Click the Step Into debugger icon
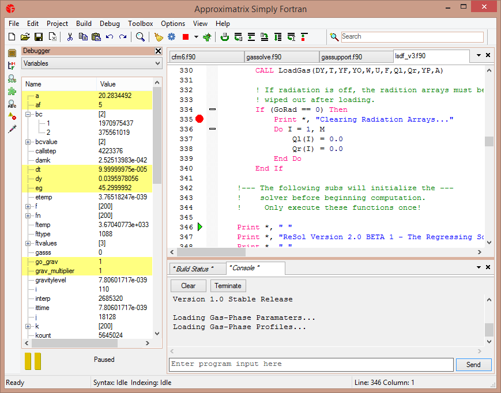Screen dimensions: 501x393 pos(238,36)
